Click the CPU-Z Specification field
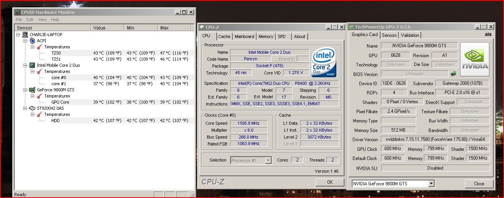This screenshot has height=198, width=504. (284, 83)
